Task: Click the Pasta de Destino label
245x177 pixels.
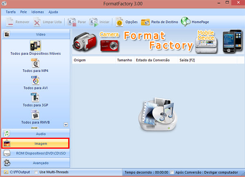Action: 165,22
